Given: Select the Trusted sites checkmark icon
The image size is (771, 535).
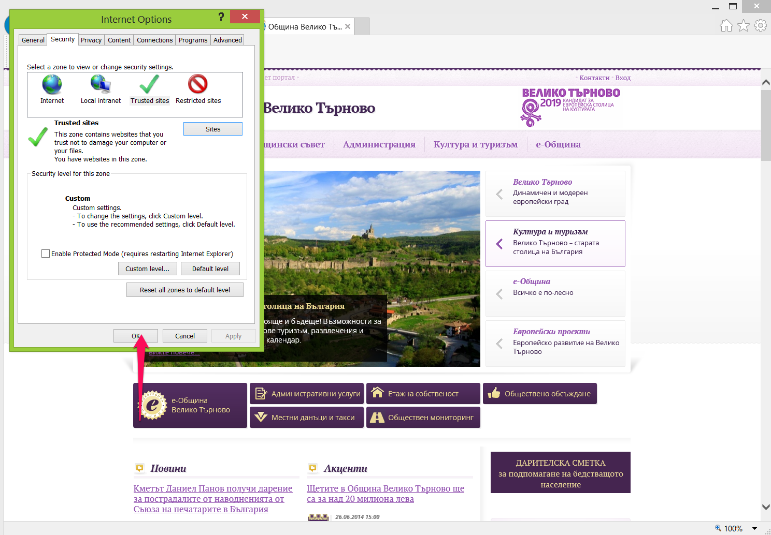Looking at the screenshot, I should pos(149,84).
